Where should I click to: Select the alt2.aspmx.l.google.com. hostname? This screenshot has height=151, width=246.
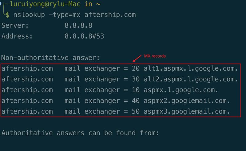click(191, 79)
